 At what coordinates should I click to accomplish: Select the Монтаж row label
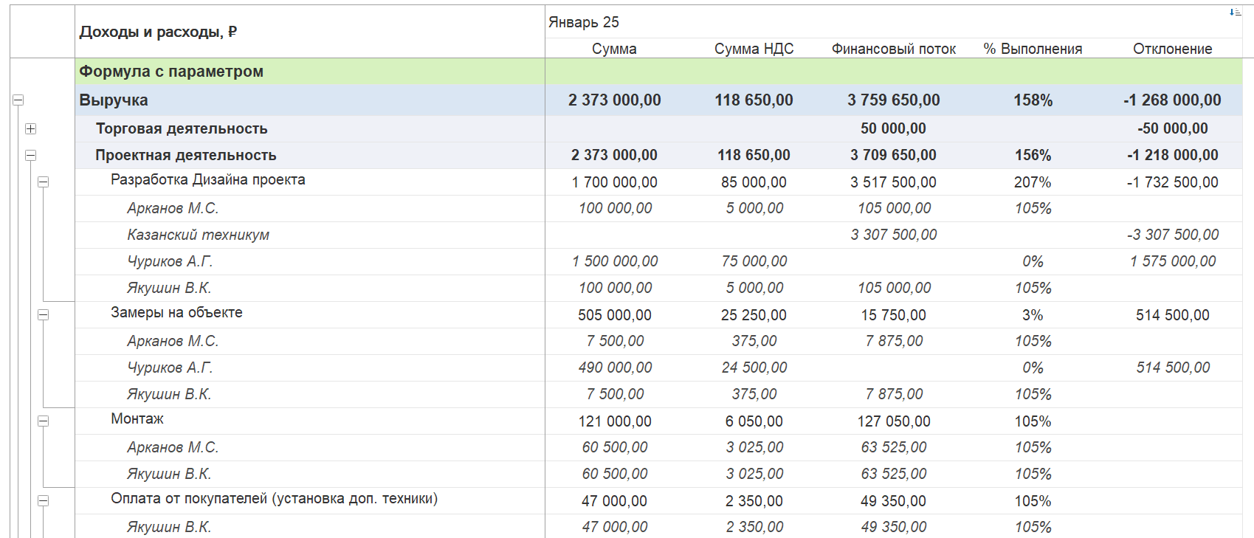click(137, 418)
